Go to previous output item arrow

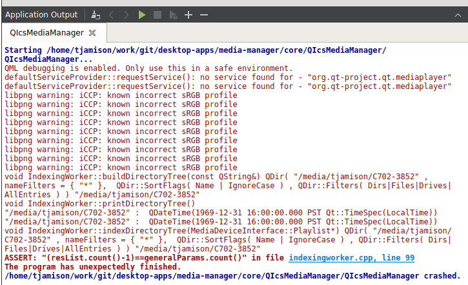point(111,15)
